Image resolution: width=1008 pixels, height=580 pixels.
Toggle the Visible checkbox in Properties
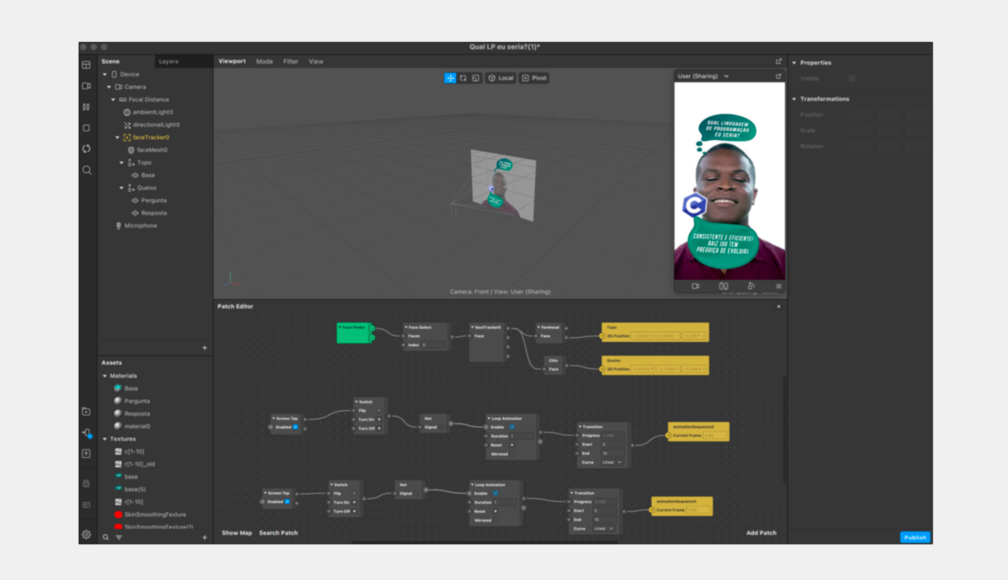[852, 78]
